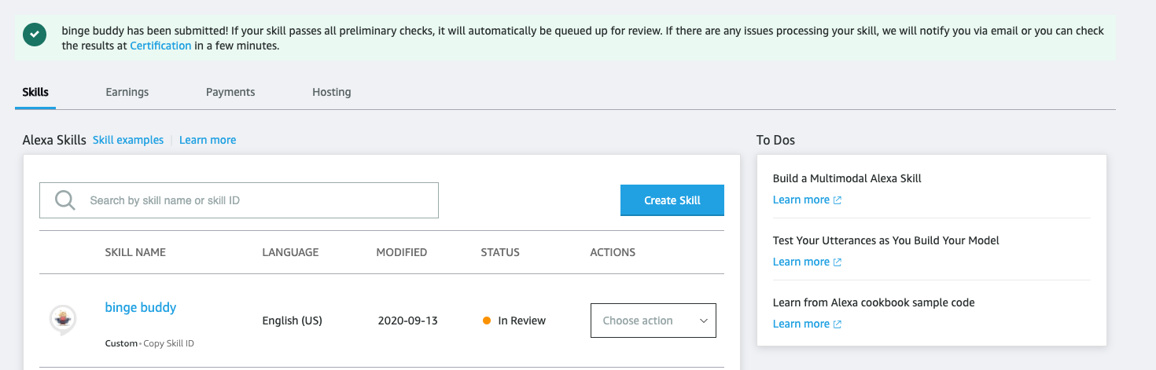Click external link icon beside Utterances Learn more
Viewport: 1156px width, 370px height.
tap(838, 262)
